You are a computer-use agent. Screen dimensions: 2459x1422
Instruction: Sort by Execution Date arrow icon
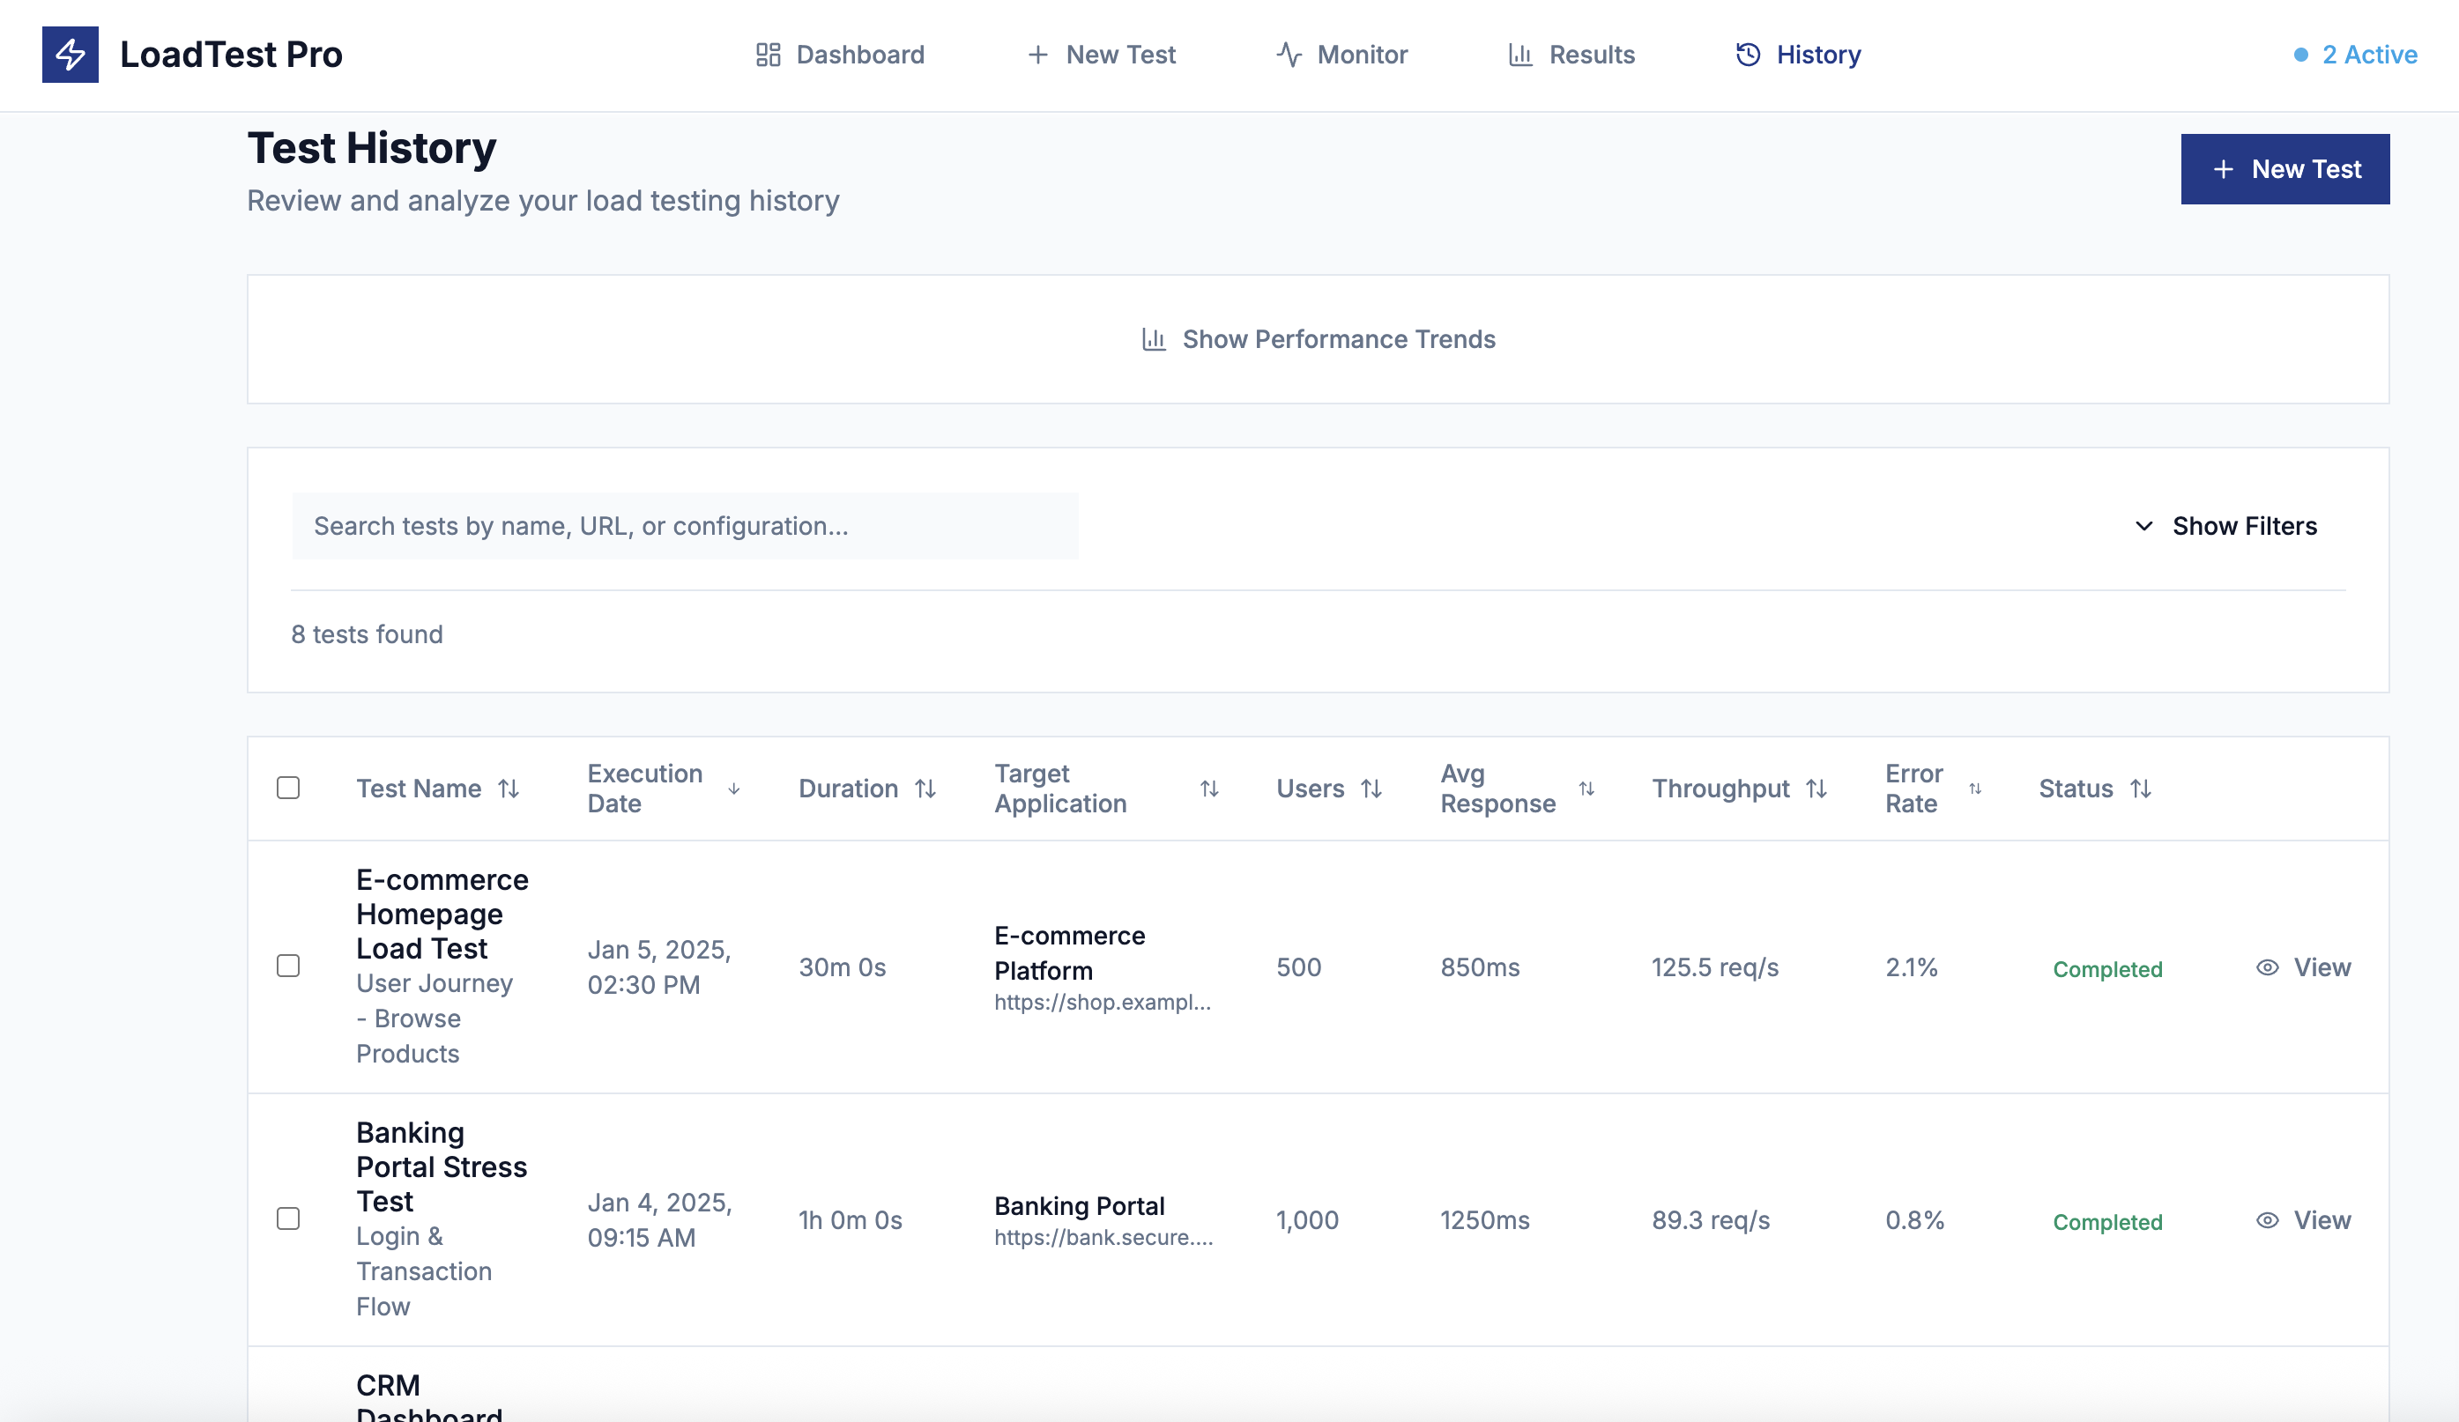[x=734, y=788]
